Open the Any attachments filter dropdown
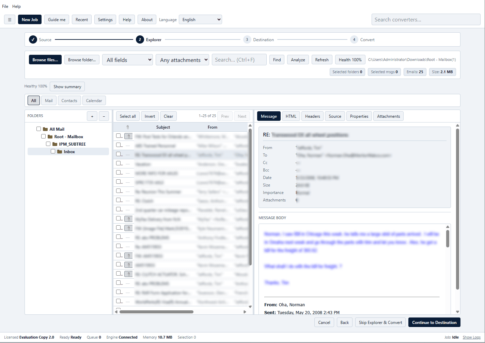485x343 pixels. [182, 60]
